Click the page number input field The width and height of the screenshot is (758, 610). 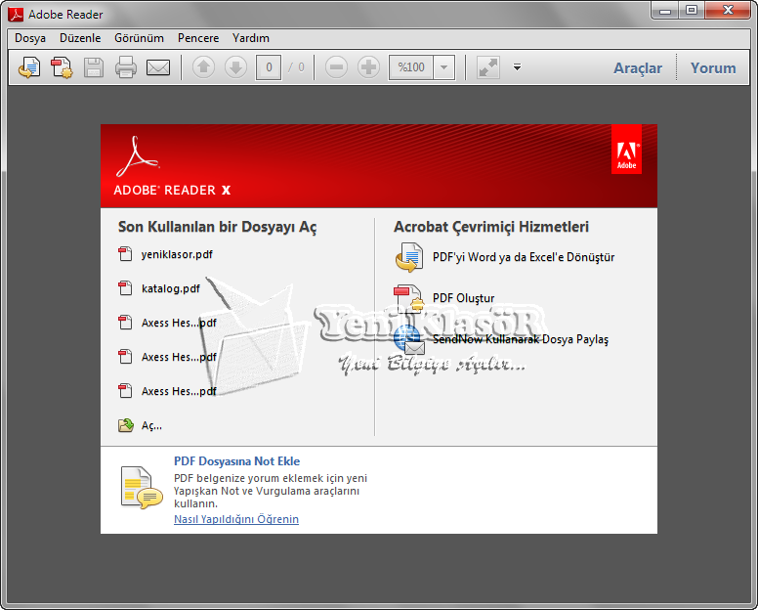click(x=269, y=67)
